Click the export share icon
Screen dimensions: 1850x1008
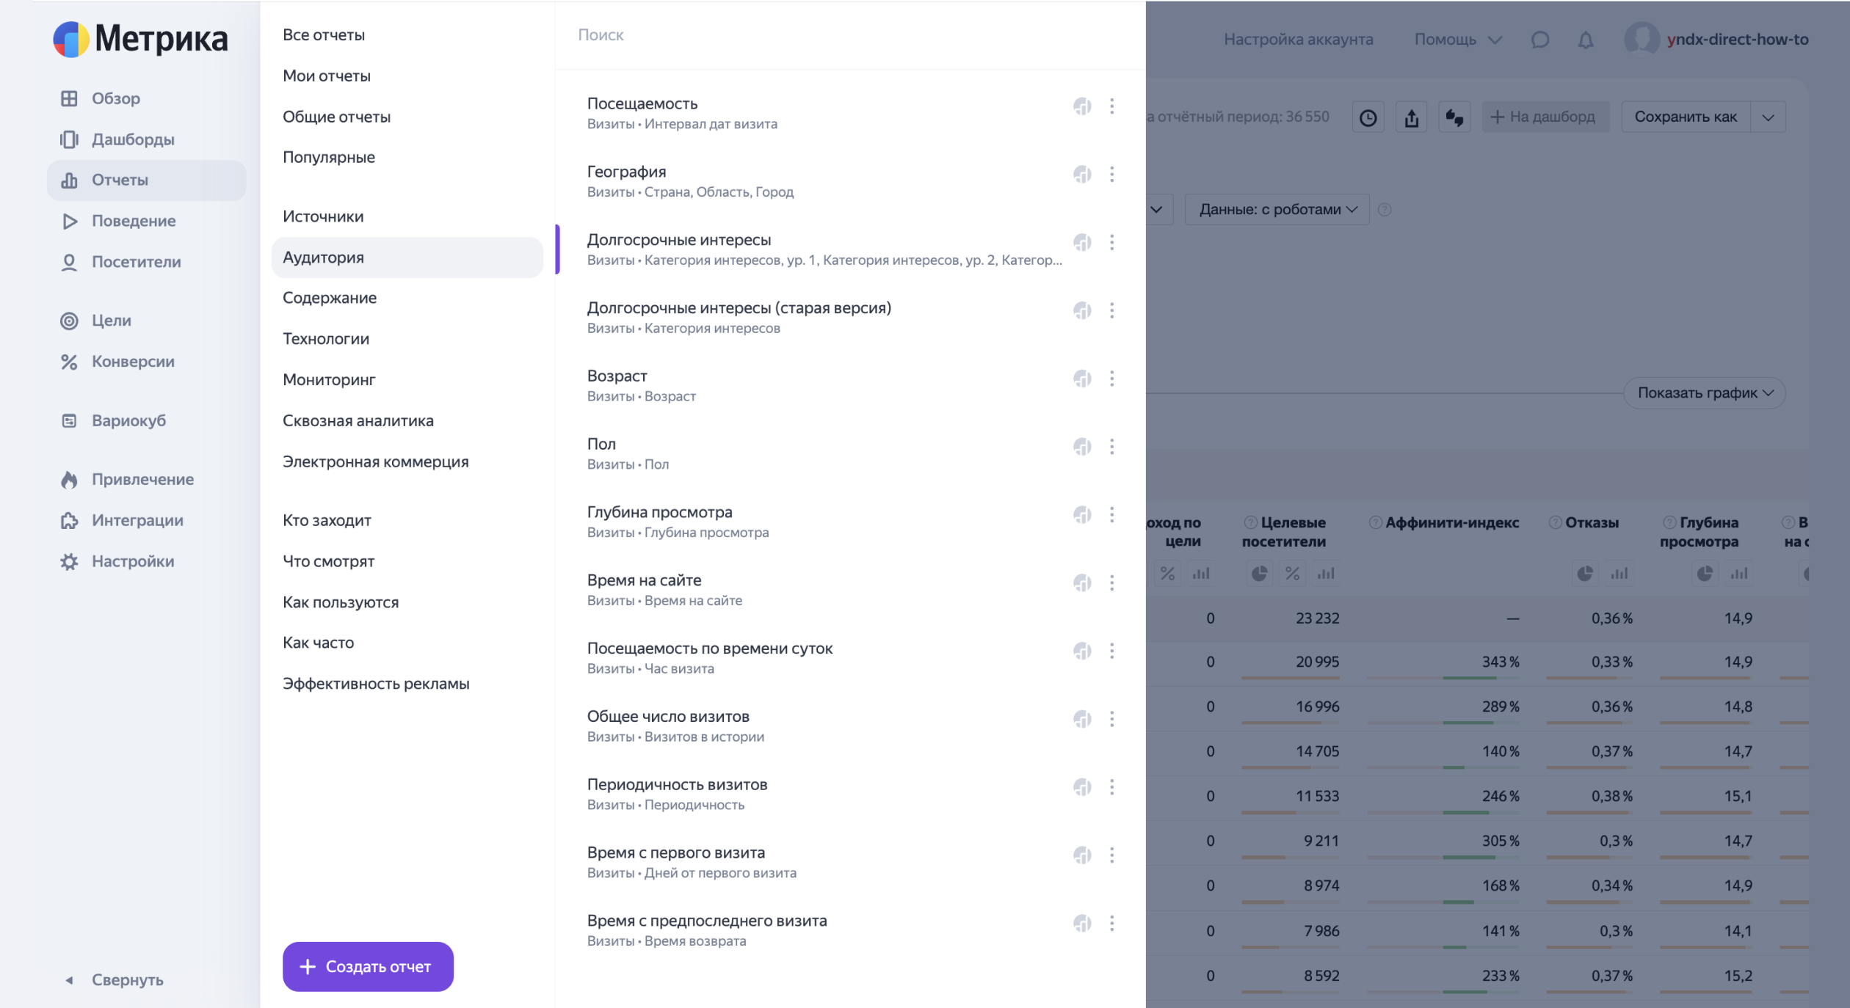pyautogui.click(x=1411, y=117)
